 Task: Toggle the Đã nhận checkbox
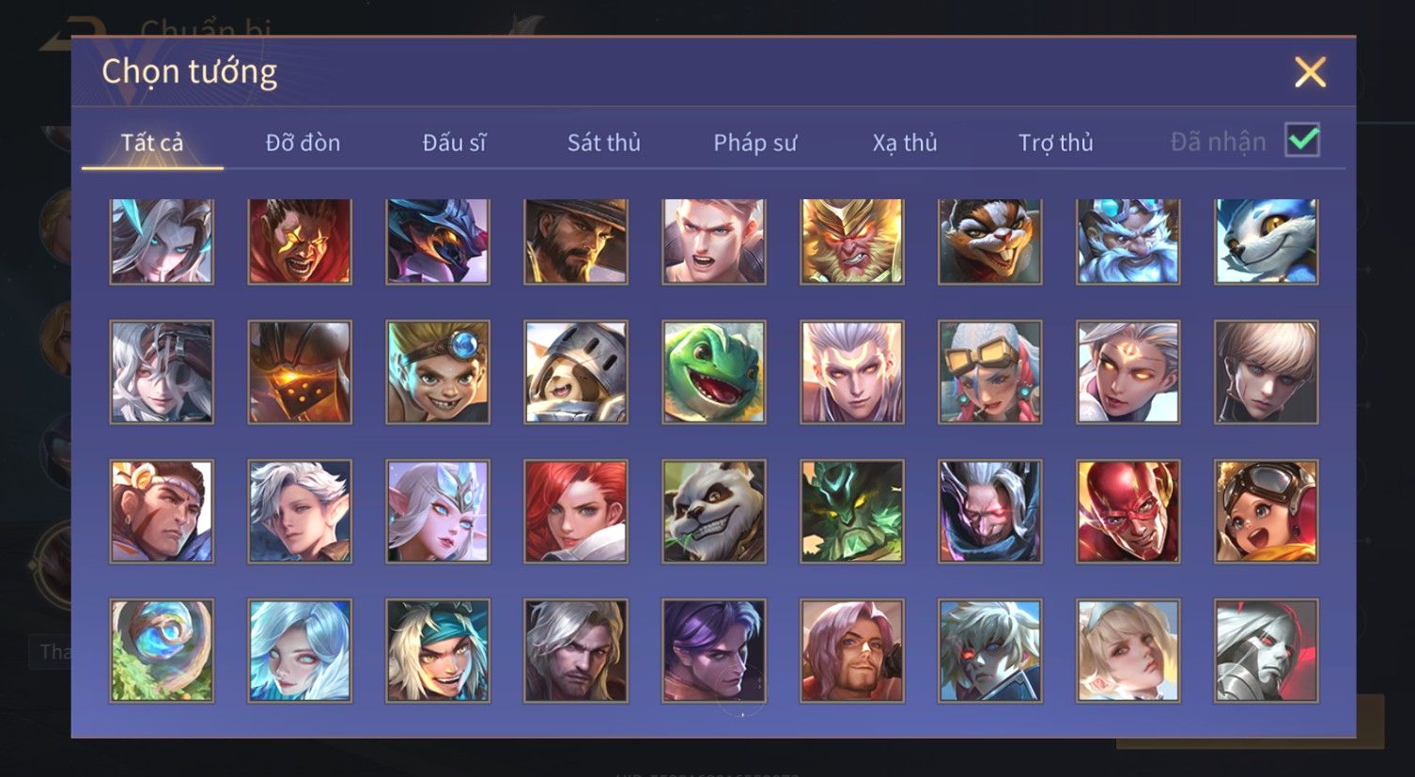pos(1302,141)
